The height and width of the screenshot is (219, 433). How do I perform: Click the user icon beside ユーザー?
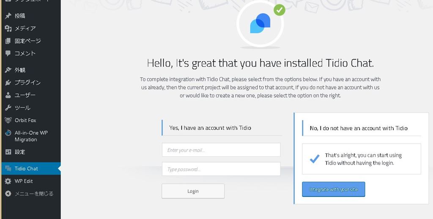[x=8, y=95]
